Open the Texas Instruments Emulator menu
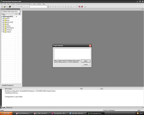The height and width of the screenshot is (115, 144). pyautogui.click(x=24, y=4)
